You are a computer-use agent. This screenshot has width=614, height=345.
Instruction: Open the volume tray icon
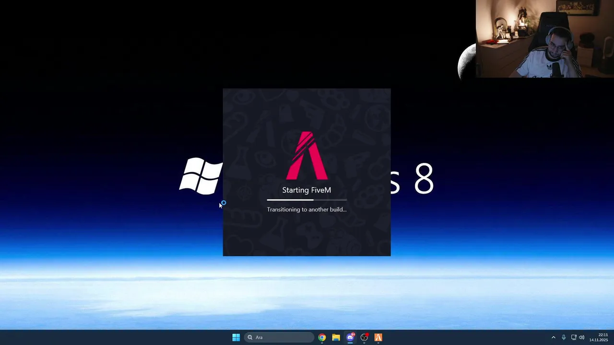point(582,337)
